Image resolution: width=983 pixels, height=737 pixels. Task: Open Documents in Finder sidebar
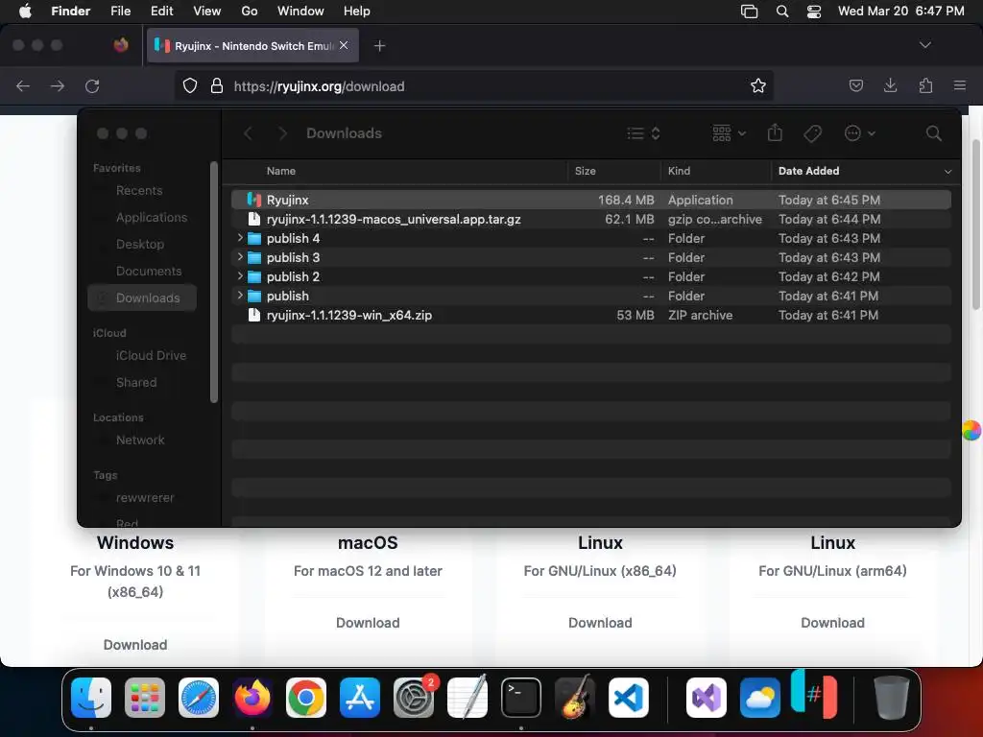pos(149,272)
